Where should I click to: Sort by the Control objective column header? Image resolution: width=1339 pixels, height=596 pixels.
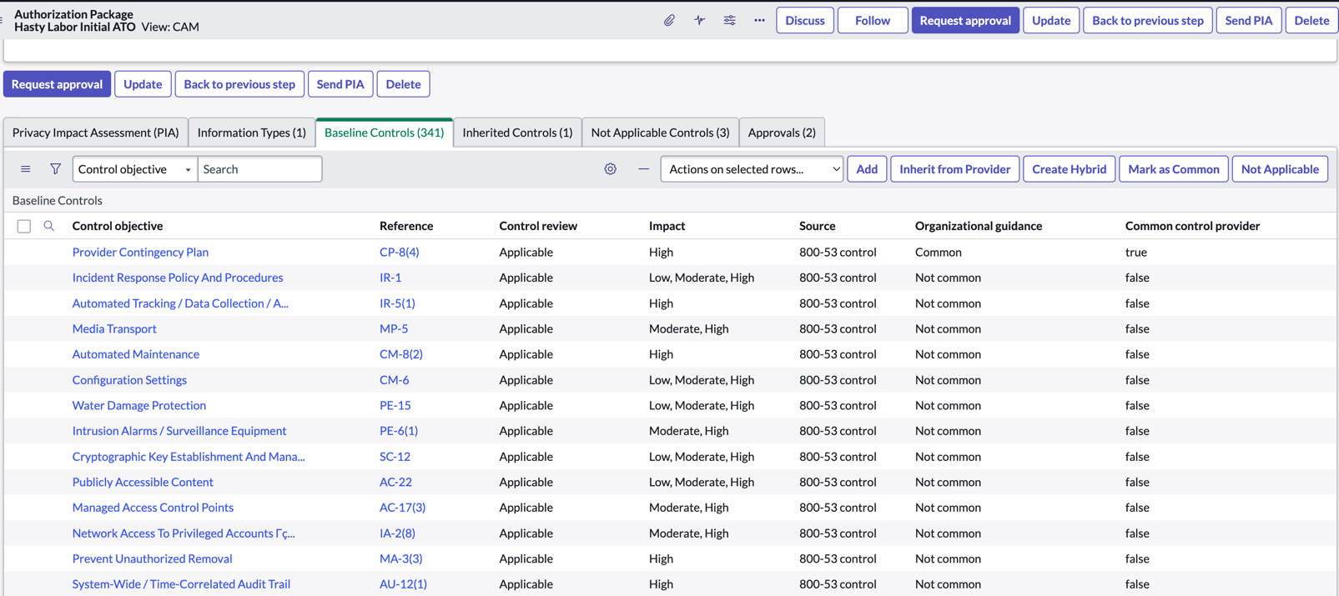point(118,226)
